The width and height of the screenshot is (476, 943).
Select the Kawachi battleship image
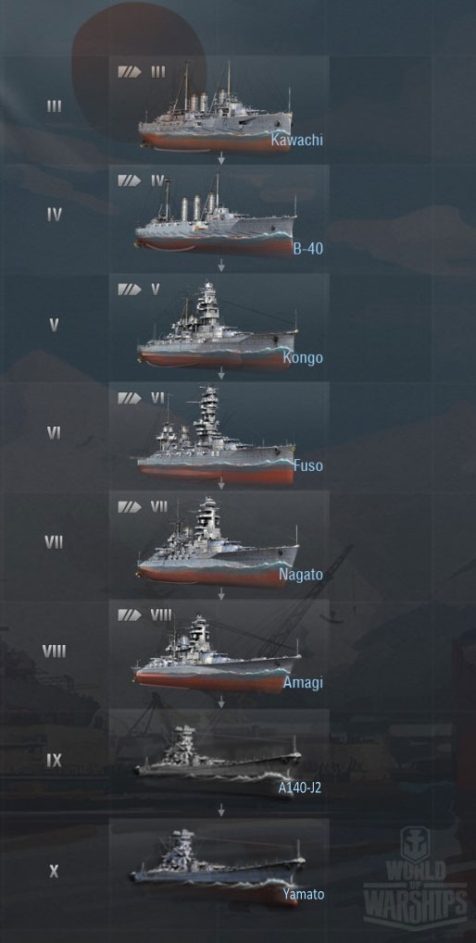[215, 108]
